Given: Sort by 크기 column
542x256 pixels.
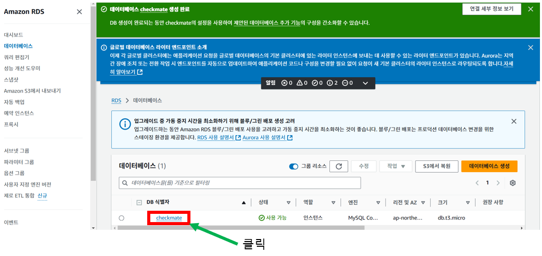Looking at the screenshot, I should (x=468, y=203).
